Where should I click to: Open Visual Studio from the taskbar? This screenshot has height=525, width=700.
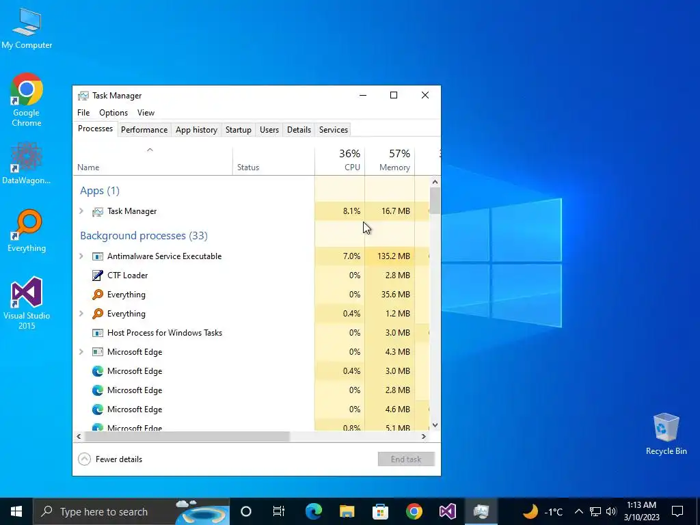(x=447, y=511)
